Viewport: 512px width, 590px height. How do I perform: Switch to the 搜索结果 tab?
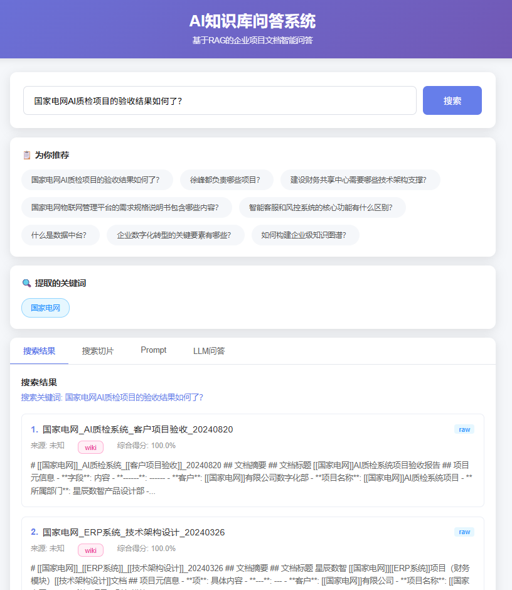point(39,351)
